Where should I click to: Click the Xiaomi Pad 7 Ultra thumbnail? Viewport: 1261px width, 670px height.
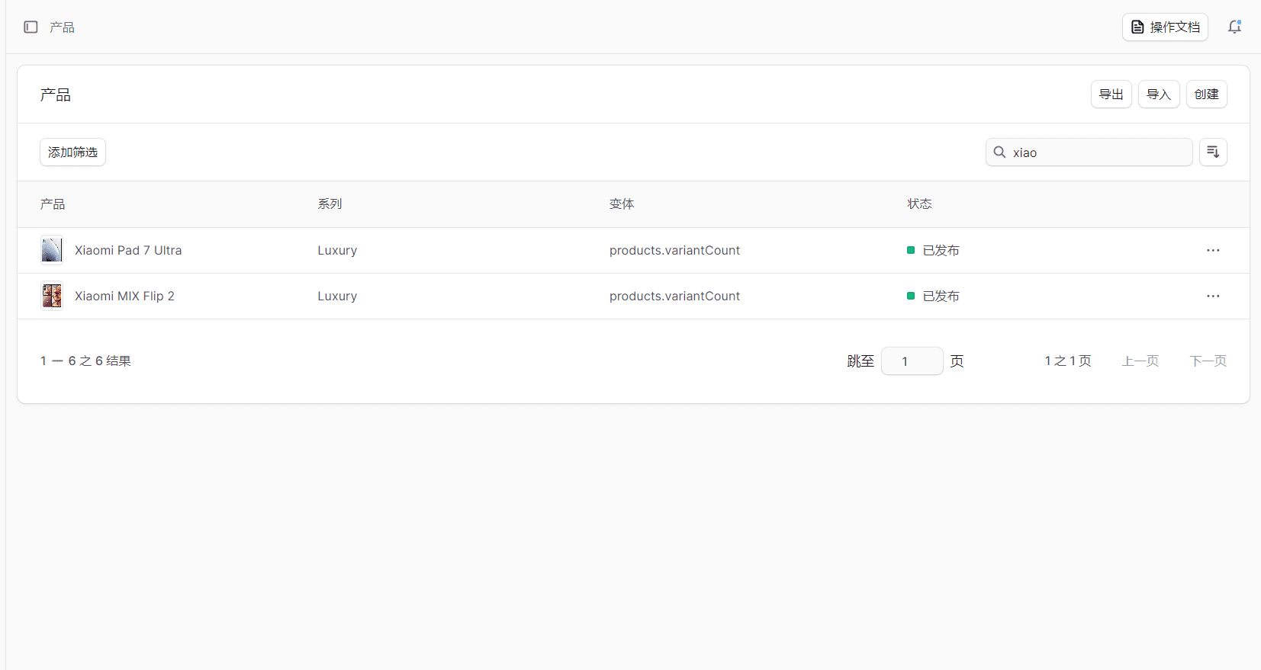52,251
